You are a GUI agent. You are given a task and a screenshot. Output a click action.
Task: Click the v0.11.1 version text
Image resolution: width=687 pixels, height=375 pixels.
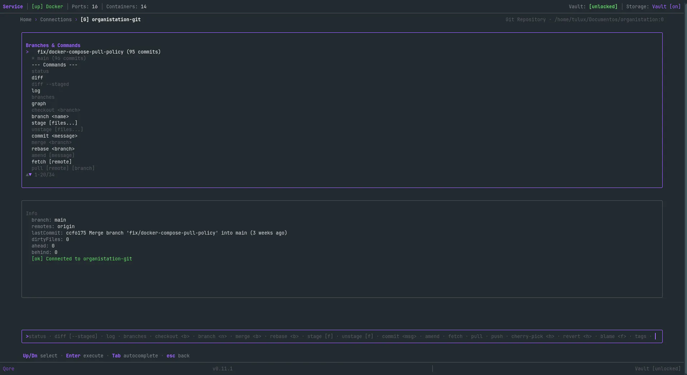point(222,369)
